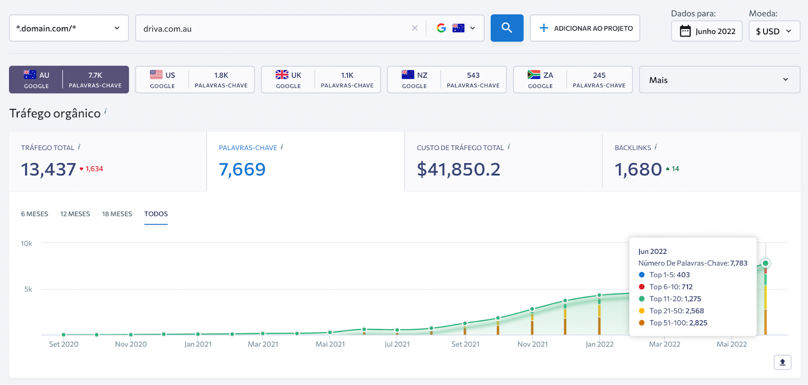
Task: Click the green Top 11-20 legend dot
Action: click(642, 299)
